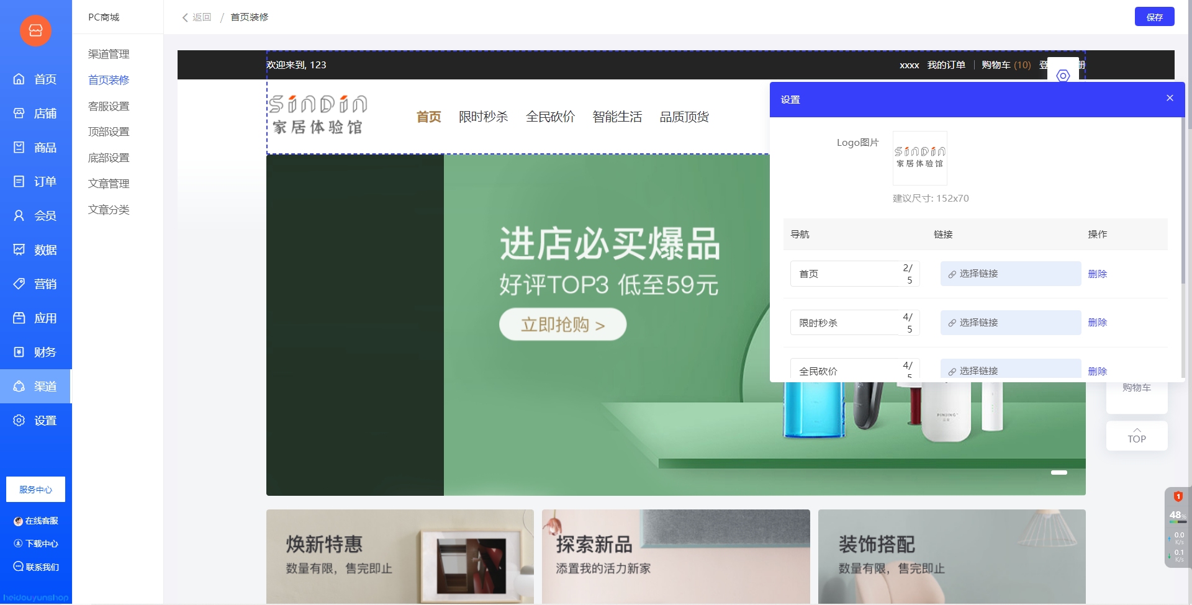Click 品质顶货 in store navigation
Image resolution: width=1192 pixels, height=605 pixels.
[x=684, y=117]
